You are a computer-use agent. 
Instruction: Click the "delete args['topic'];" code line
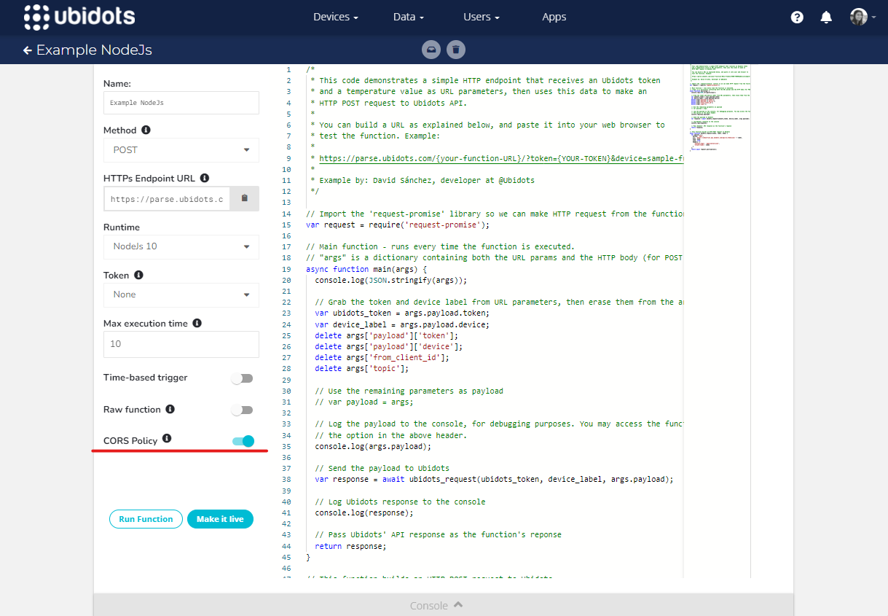(362, 368)
